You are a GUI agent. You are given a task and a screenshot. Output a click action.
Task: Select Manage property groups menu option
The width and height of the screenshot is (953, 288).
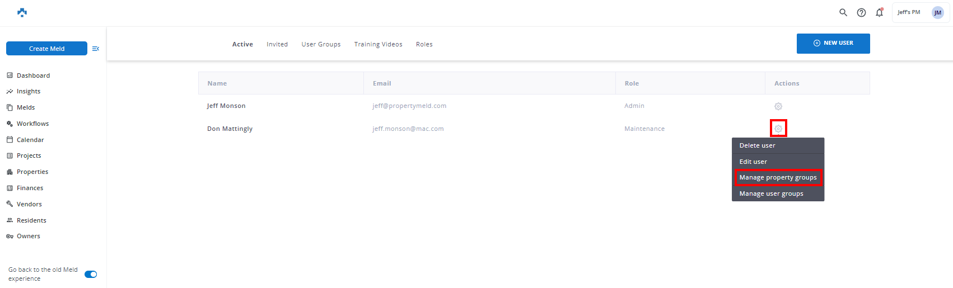pos(778,177)
